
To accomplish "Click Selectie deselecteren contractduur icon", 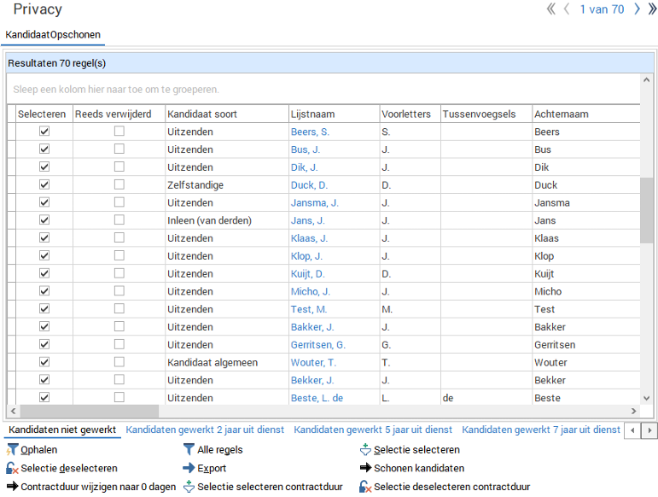I will coord(365,488).
